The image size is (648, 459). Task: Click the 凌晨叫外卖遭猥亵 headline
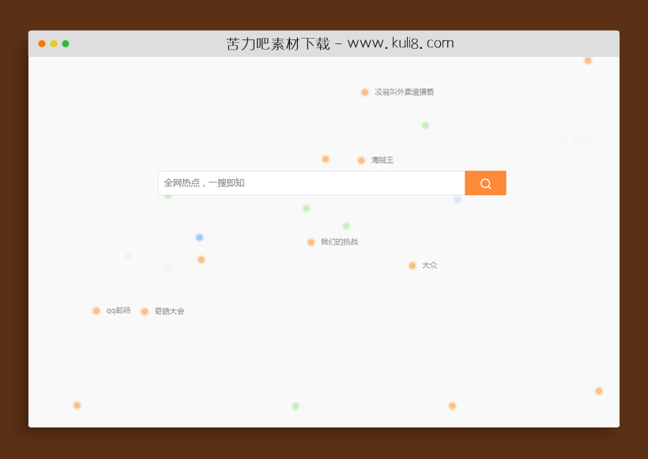(x=405, y=92)
